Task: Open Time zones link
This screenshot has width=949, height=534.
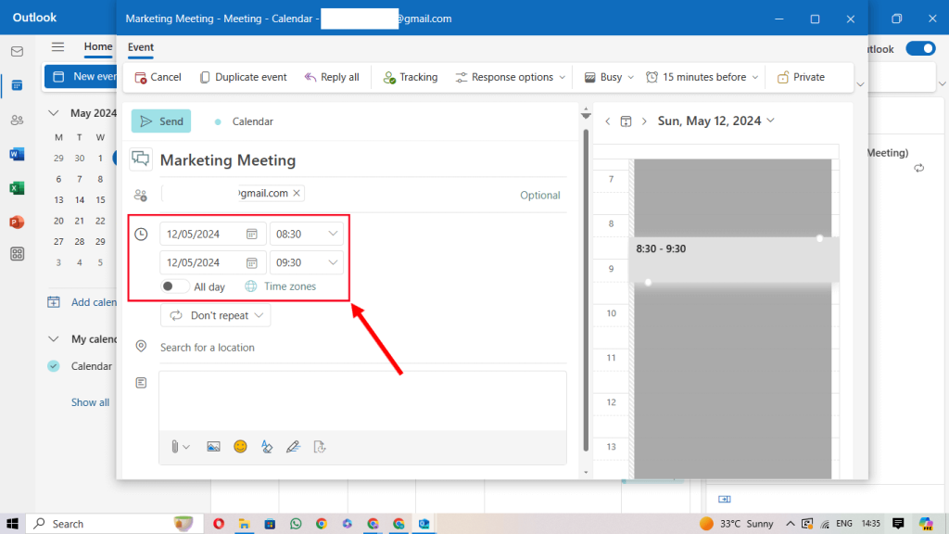Action: tap(281, 286)
